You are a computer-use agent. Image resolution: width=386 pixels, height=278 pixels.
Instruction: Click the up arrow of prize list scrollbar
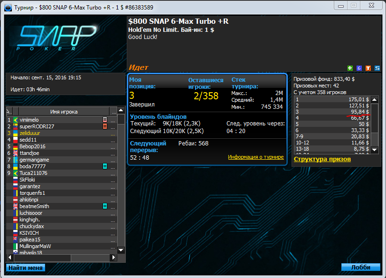[x=375, y=100]
